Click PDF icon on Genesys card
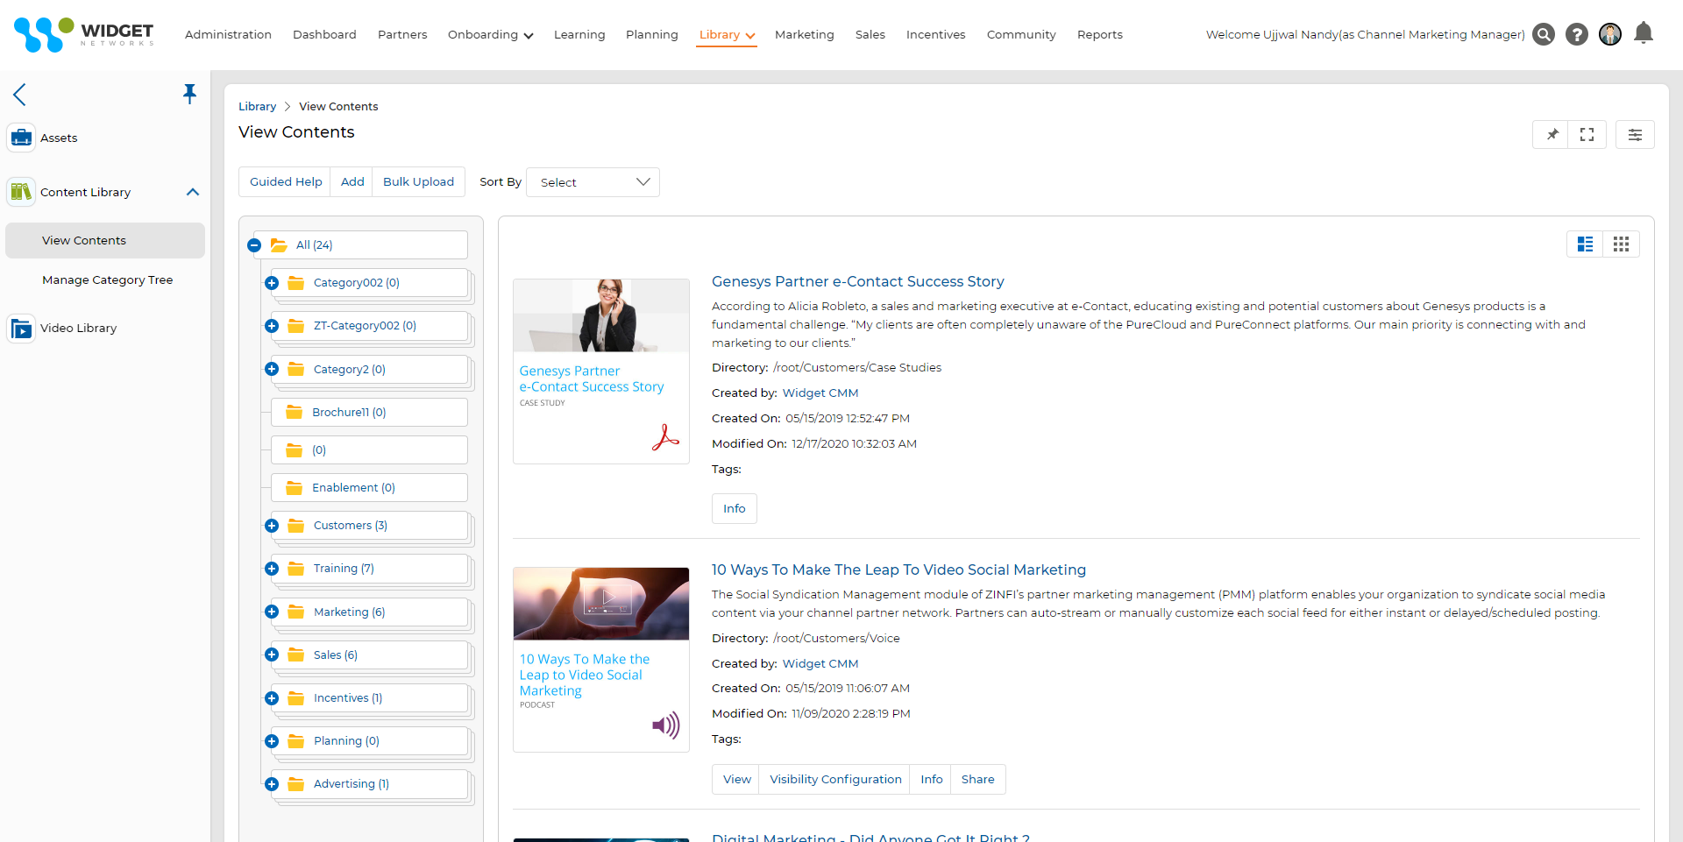The image size is (1683, 842). tap(666, 437)
